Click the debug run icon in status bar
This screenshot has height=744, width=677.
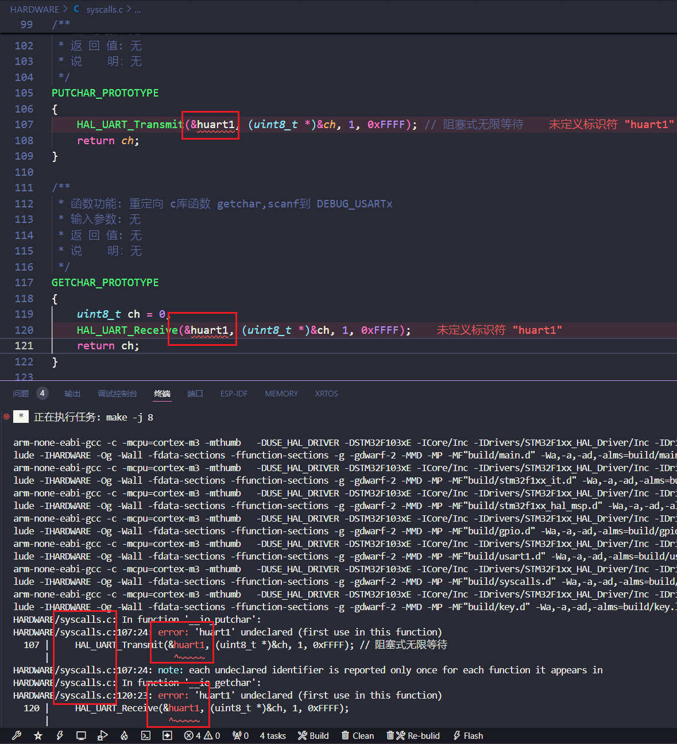(x=103, y=735)
